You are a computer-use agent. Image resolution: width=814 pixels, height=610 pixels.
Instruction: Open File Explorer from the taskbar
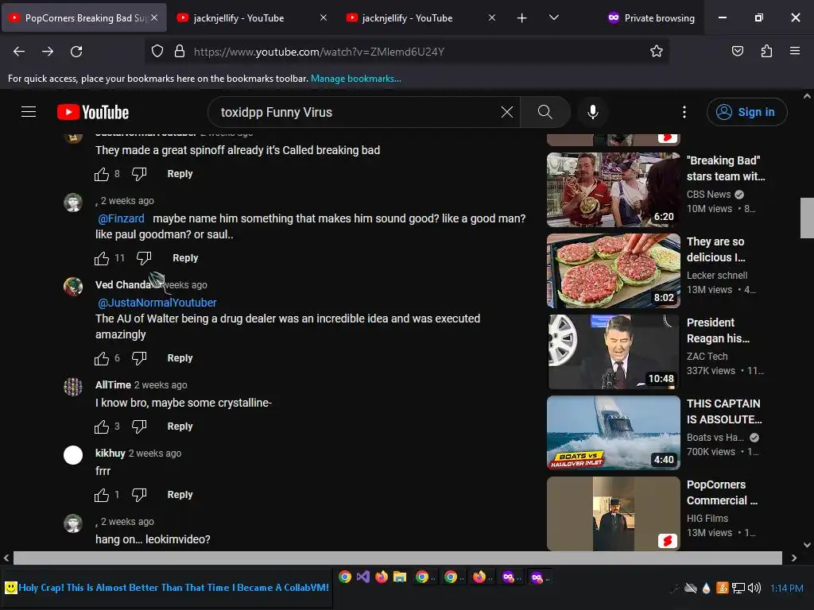400,577
